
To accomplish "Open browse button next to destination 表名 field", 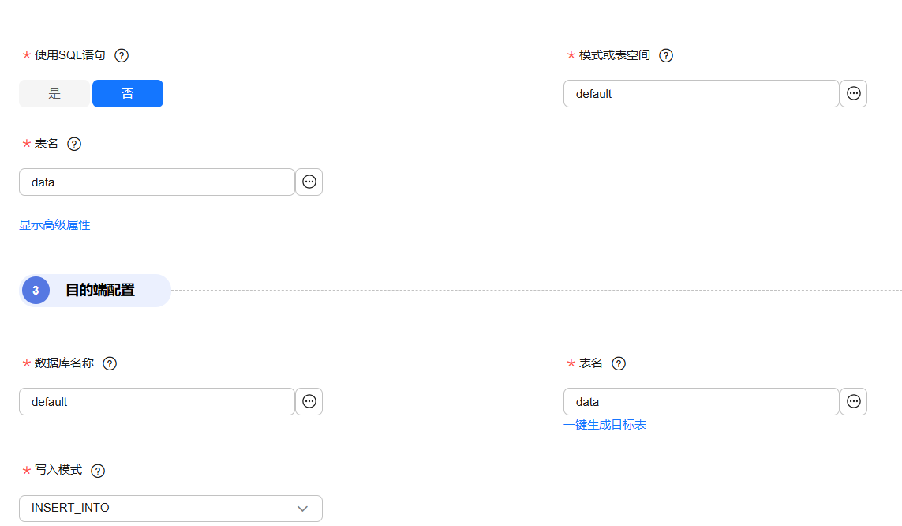I will tap(853, 401).
